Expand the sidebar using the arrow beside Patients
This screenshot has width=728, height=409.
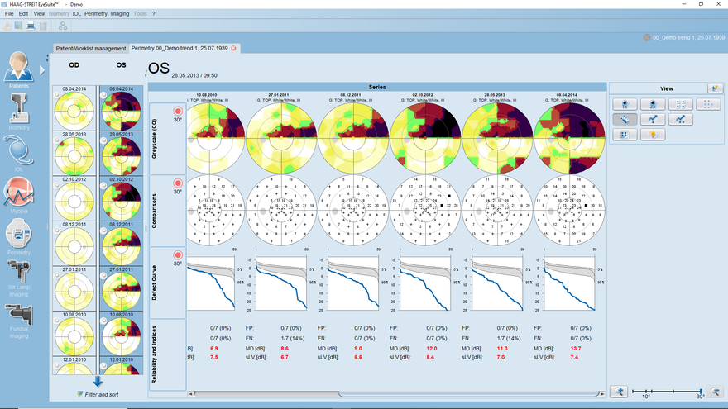[x=42, y=70]
